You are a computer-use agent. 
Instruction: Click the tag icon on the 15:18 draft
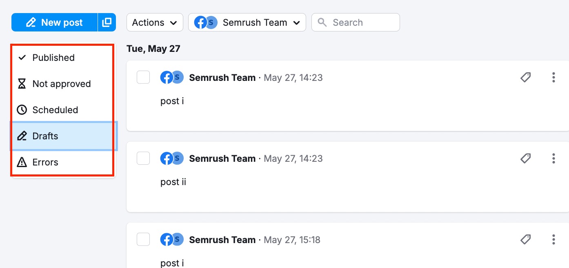(x=526, y=239)
